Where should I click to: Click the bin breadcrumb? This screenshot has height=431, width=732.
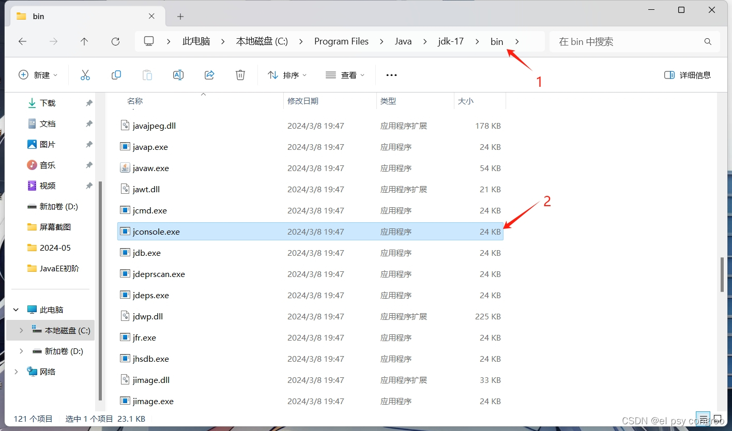pos(497,42)
